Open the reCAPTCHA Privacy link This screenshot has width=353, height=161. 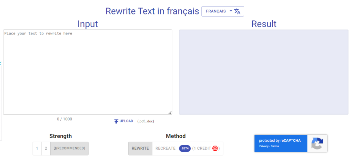coord(264,146)
